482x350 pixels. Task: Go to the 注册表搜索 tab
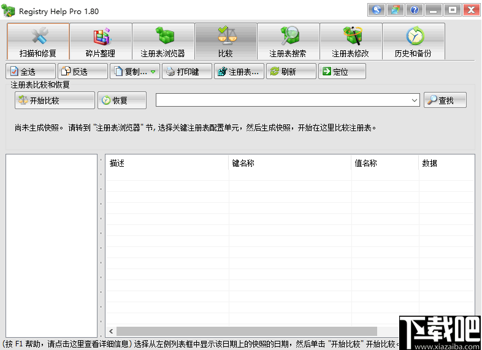[x=288, y=42]
